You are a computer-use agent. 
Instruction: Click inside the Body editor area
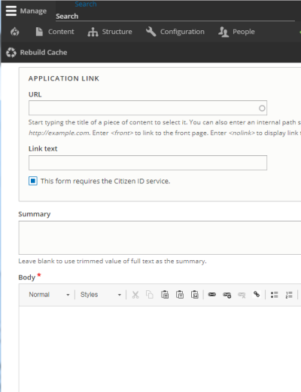(160, 349)
